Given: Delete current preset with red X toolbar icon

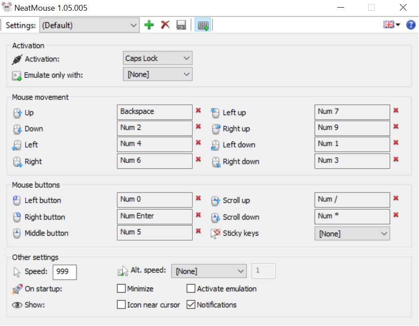Looking at the screenshot, I should pos(165,25).
